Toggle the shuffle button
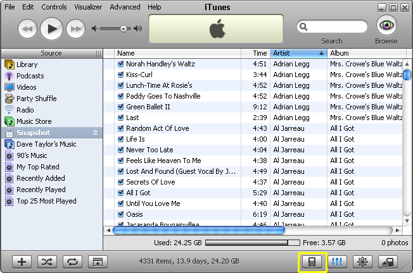This screenshot has height=273, width=413. [47, 262]
